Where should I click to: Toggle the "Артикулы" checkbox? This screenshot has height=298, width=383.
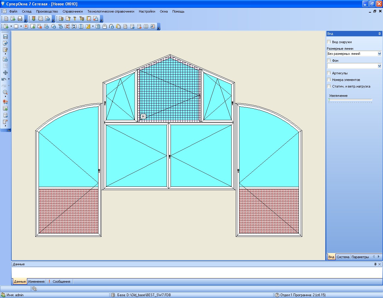[x=329, y=73]
